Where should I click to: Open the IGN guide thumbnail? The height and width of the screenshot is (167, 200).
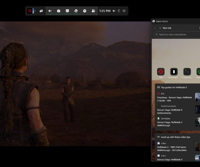coord(197,97)
